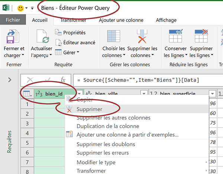Click the Gérer table icon
The height and width of the screenshot is (174, 223).
click(58, 52)
